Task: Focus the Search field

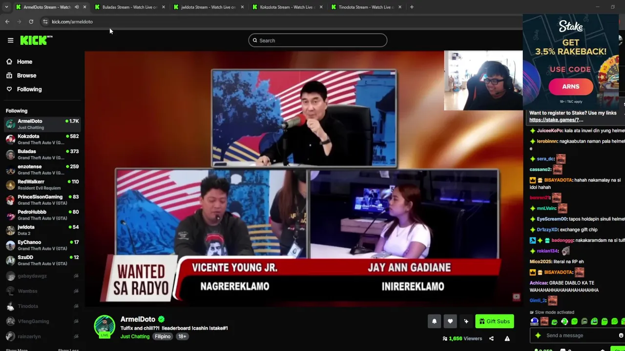Action: pos(317,40)
